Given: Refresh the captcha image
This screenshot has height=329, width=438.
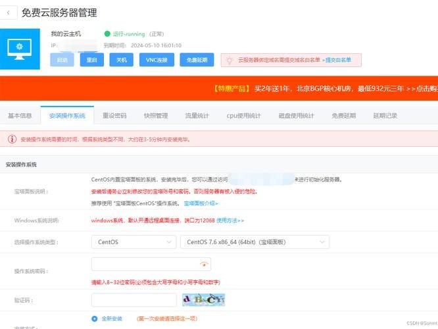Looking at the screenshot, I should 204,300.
